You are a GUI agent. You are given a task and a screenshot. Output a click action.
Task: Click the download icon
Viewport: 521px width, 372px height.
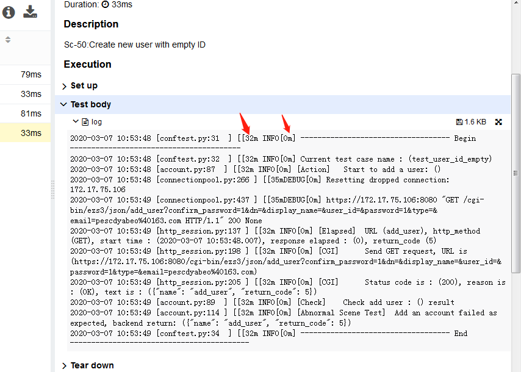pyautogui.click(x=30, y=12)
